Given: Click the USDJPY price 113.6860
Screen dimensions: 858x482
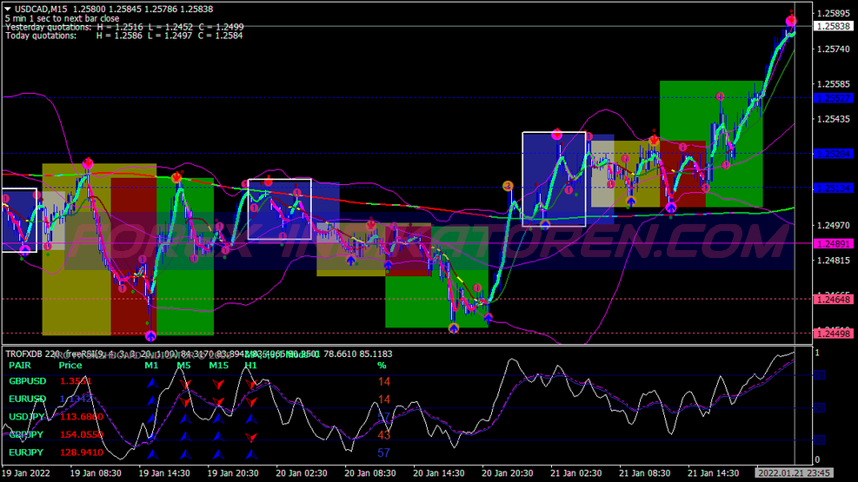Looking at the screenshot, I should coord(81,417).
